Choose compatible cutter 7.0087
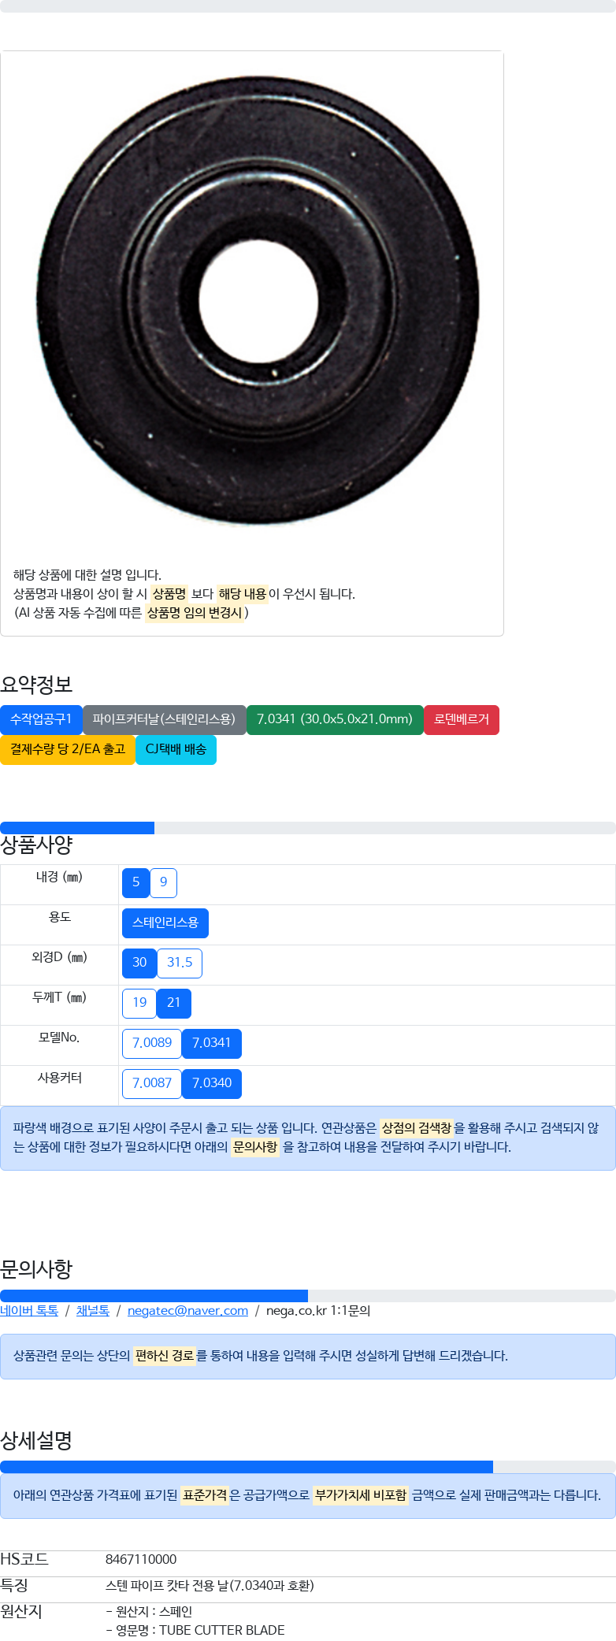 tap(152, 1083)
